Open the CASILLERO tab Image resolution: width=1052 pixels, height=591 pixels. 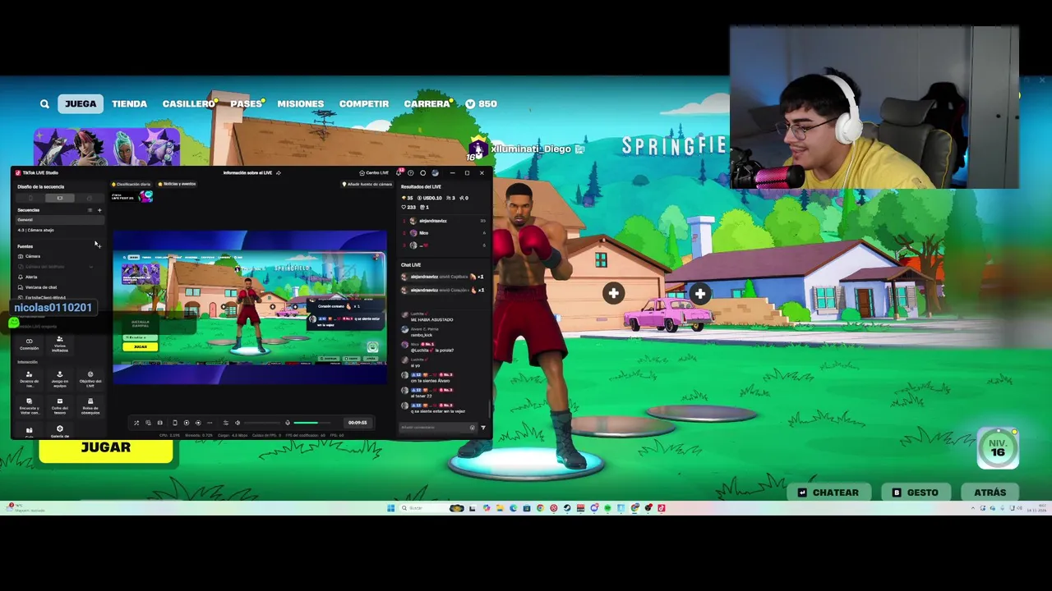point(189,104)
